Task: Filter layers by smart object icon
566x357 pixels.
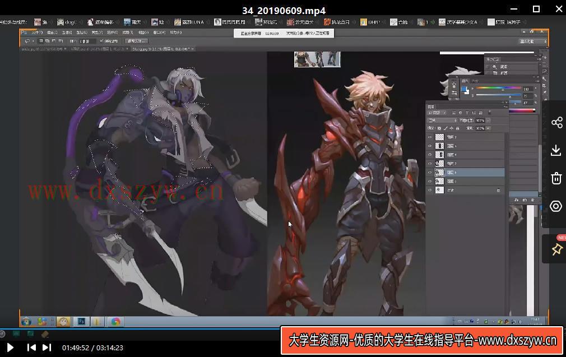Action: tap(480, 113)
